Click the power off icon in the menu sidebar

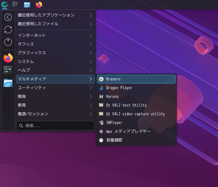(x=8, y=42)
